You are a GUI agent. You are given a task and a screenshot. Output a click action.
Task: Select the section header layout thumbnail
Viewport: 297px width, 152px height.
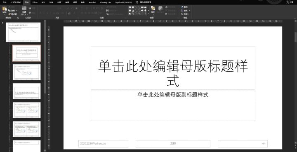point(26,91)
